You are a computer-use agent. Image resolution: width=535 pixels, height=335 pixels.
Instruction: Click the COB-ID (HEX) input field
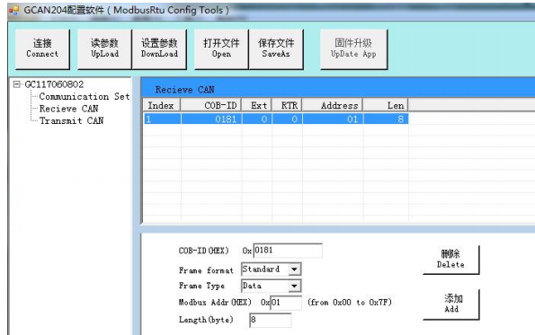pos(288,251)
